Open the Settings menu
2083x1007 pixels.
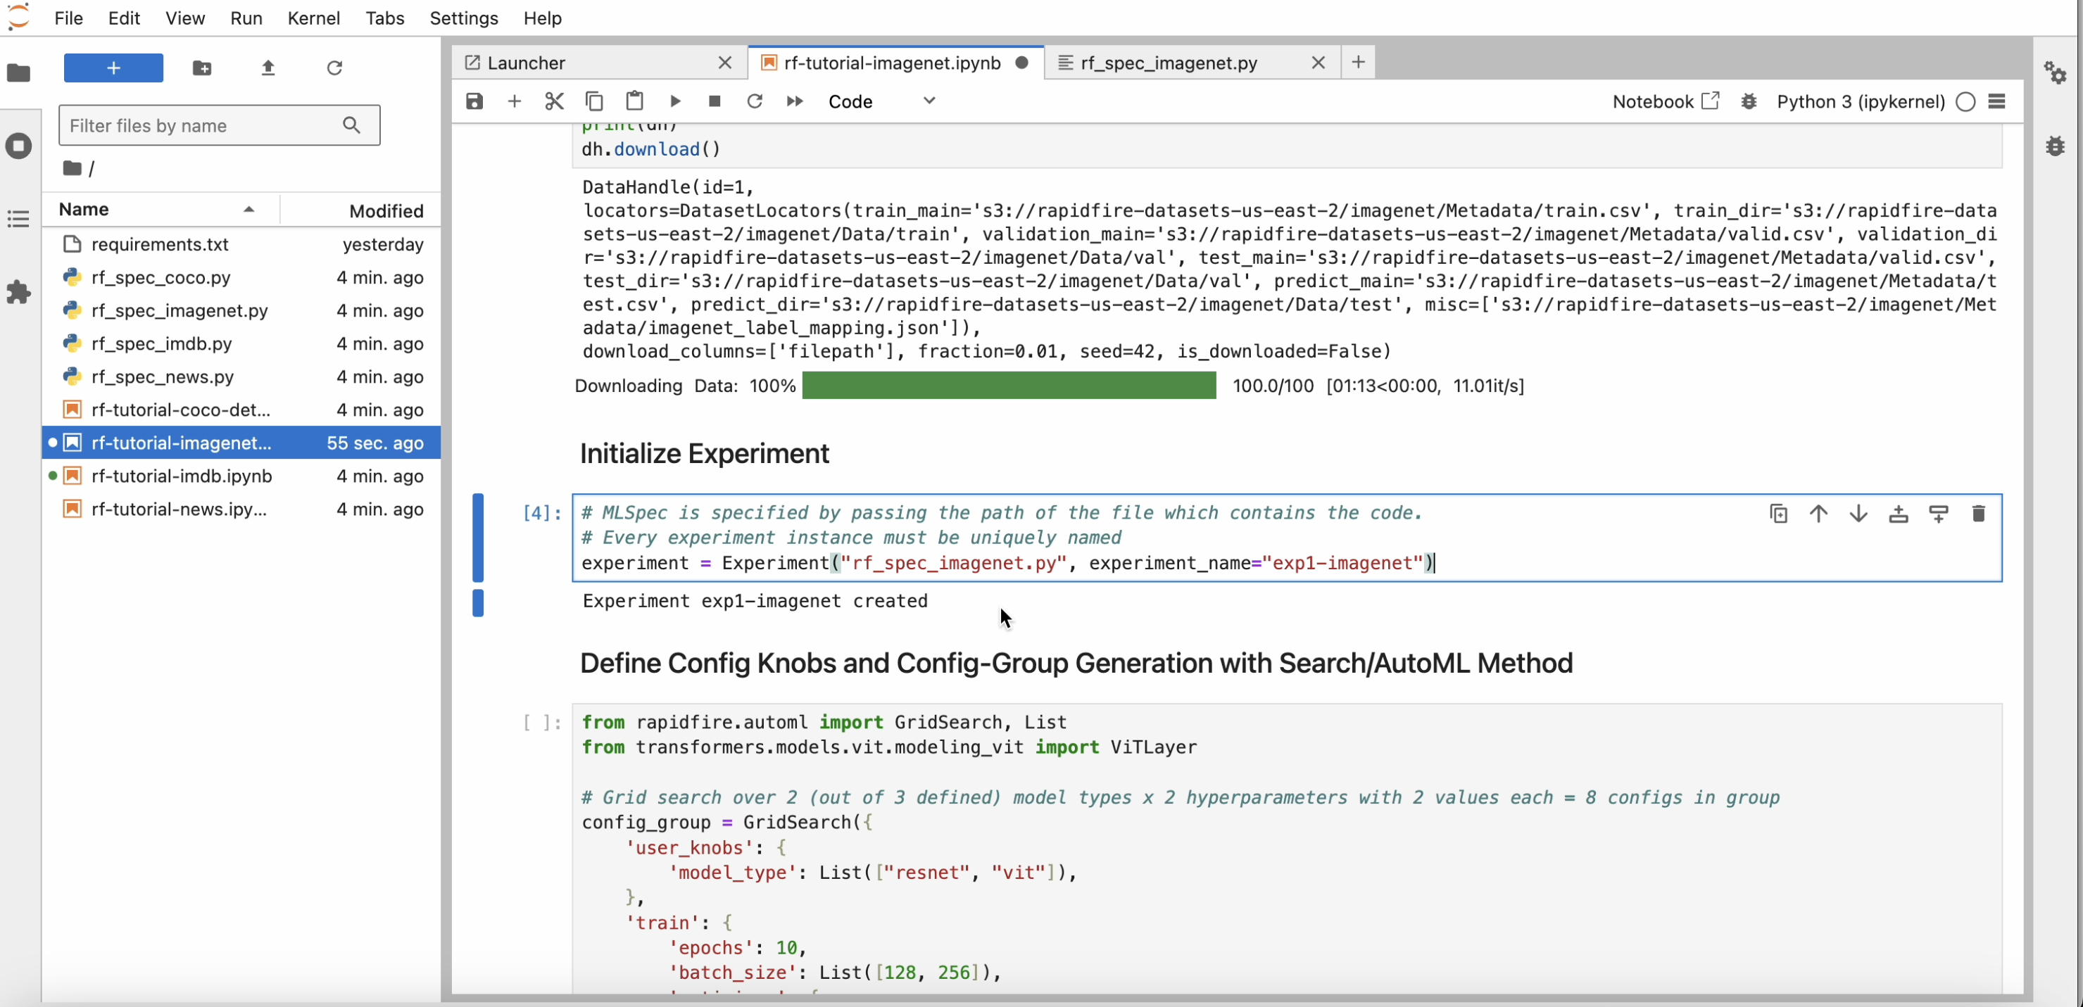click(x=463, y=18)
